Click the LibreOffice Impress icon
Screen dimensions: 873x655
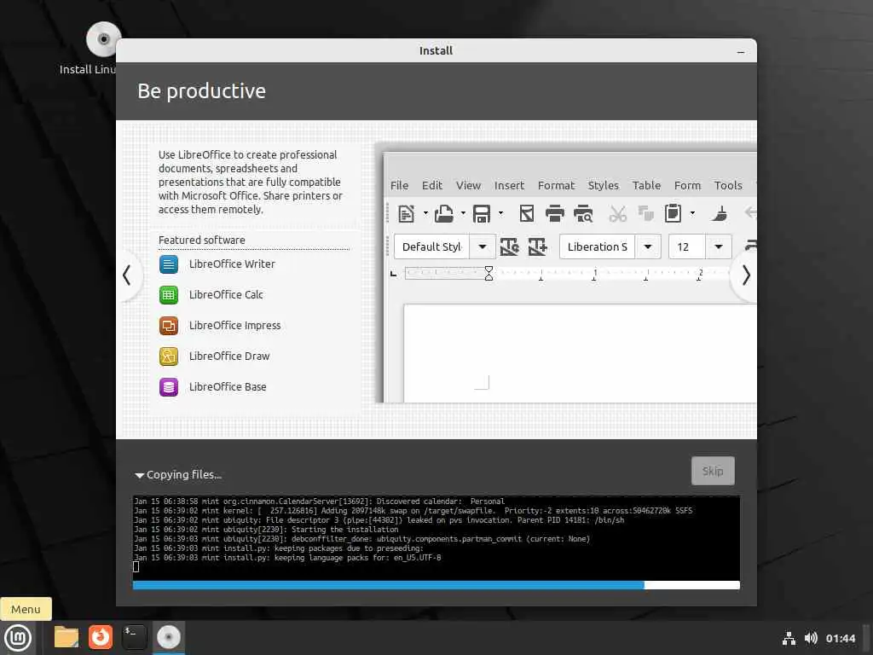tap(169, 325)
